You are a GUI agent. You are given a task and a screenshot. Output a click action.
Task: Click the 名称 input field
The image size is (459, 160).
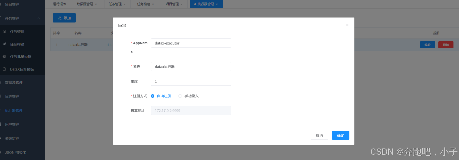pos(191,66)
